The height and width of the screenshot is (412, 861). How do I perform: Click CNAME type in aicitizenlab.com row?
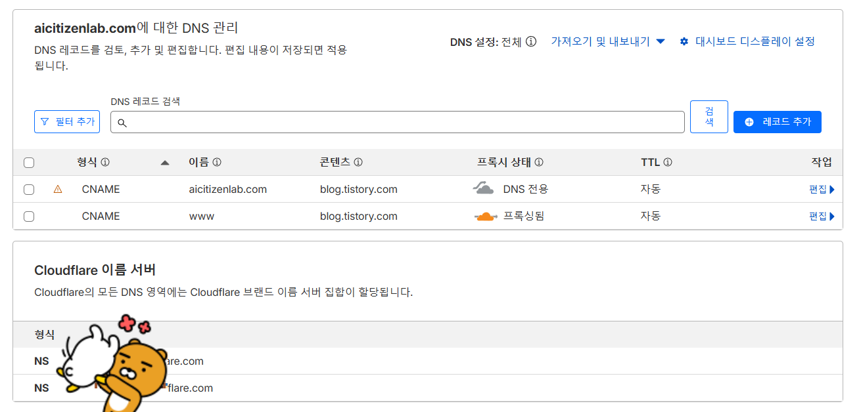101,190
